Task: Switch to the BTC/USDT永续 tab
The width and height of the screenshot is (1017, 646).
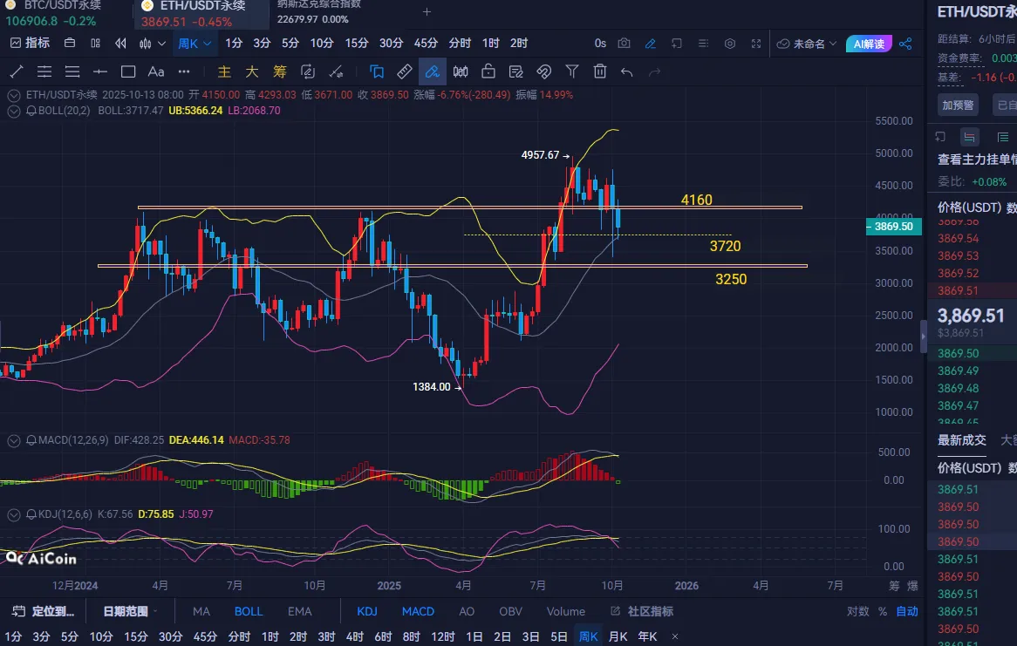Action: click(x=61, y=5)
